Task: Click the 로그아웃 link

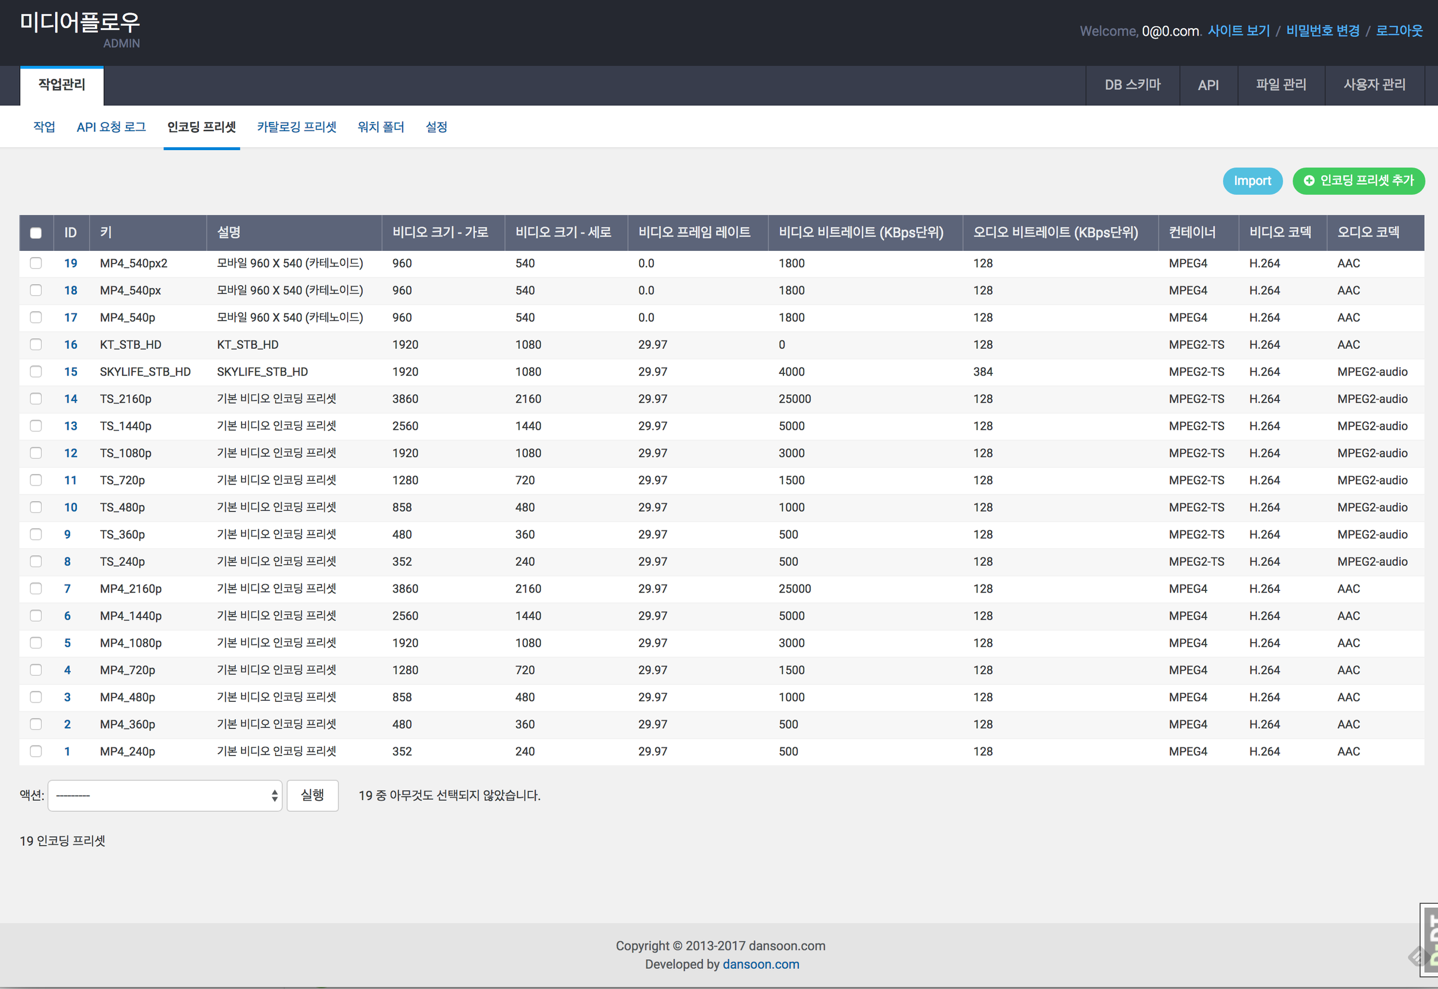Action: click(x=1399, y=31)
